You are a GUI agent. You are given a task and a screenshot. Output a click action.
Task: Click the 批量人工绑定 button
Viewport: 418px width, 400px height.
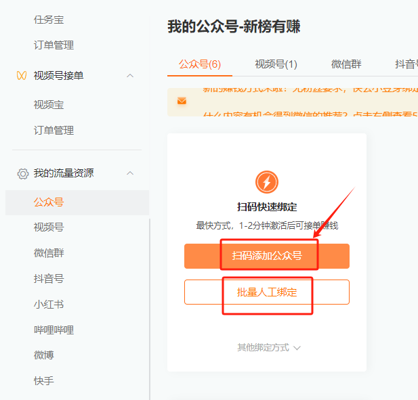[266, 292]
